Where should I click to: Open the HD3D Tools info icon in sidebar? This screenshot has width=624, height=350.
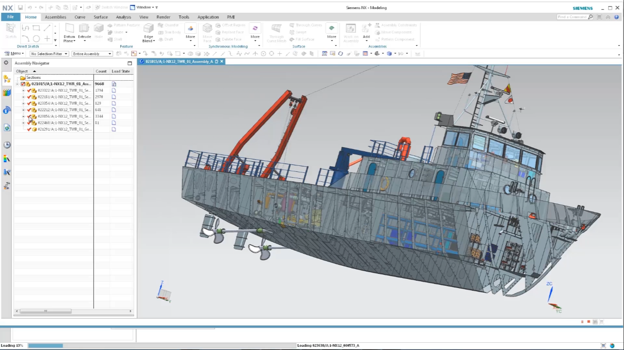coord(6,110)
